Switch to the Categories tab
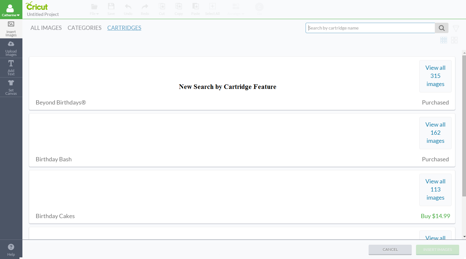Screen dimensions: 466x259 click(x=84, y=28)
